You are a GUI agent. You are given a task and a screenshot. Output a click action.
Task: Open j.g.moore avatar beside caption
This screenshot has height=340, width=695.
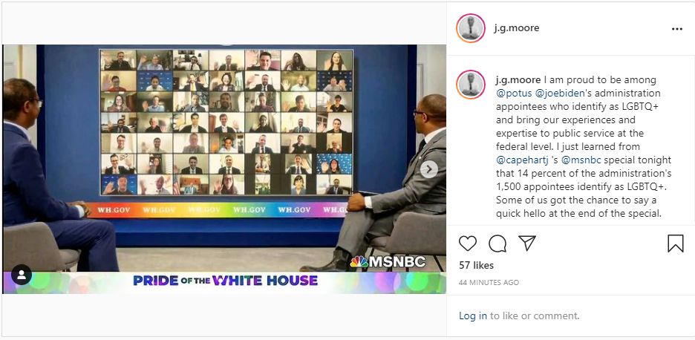[x=471, y=84]
